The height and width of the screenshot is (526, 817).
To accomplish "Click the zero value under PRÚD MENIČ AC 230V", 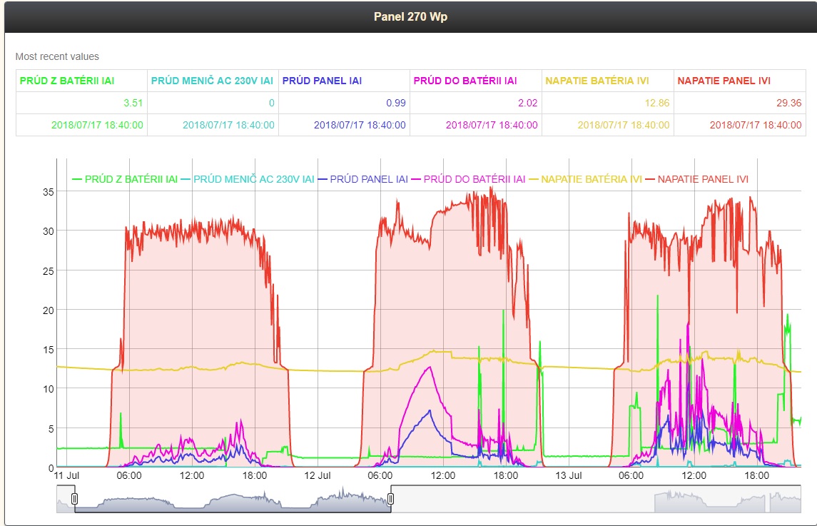I will click(x=271, y=103).
